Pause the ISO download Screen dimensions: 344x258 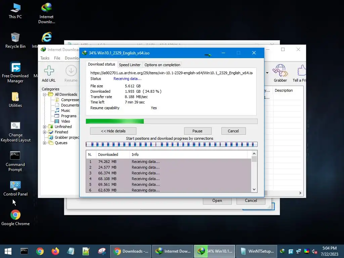(x=198, y=131)
